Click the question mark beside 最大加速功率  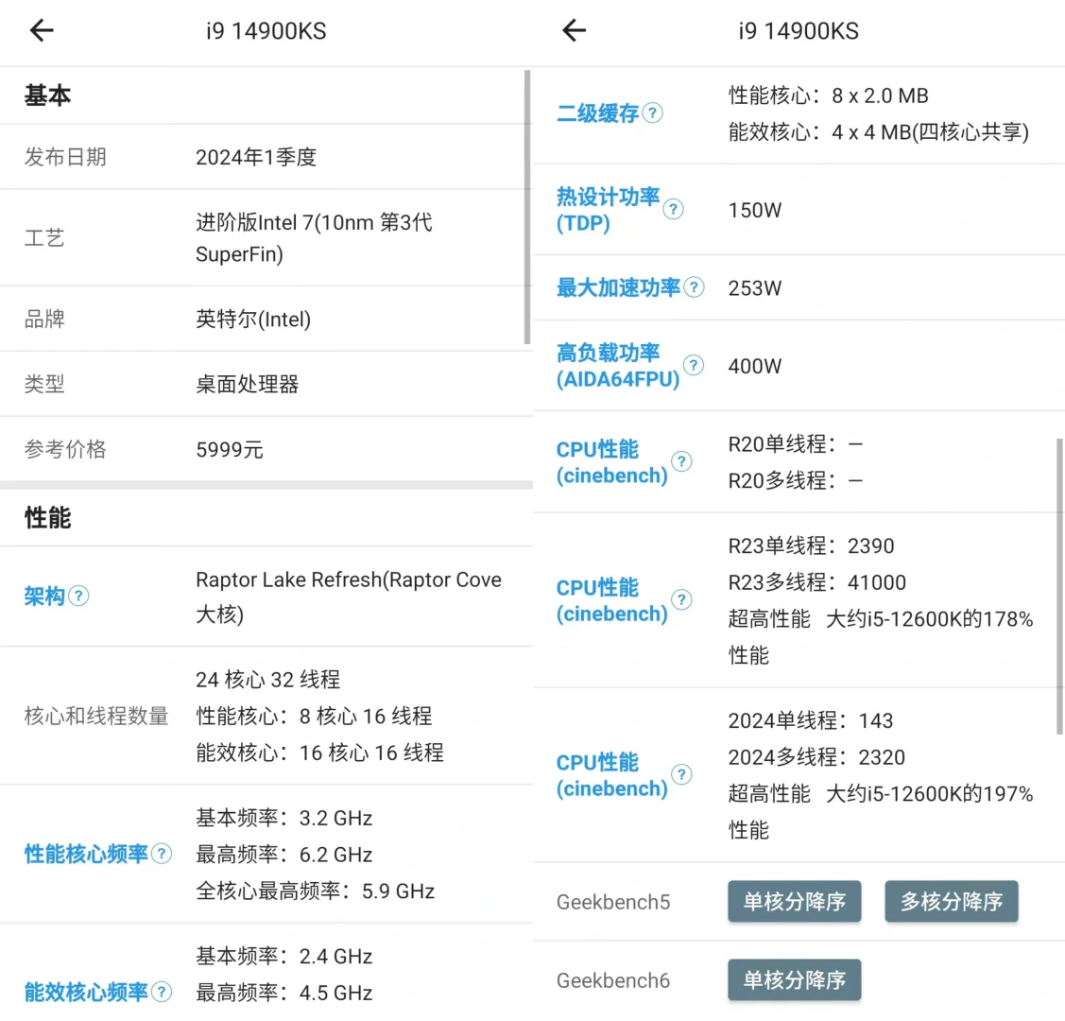click(x=696, y=287)
